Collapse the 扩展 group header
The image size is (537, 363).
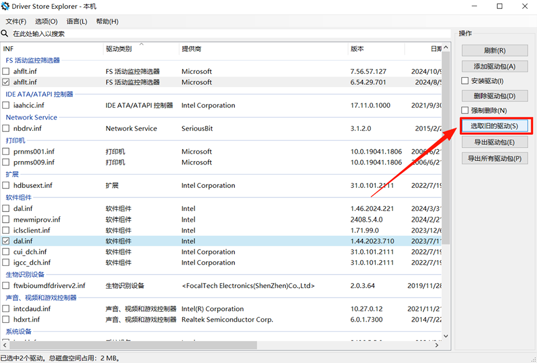[x=12, y=175]
